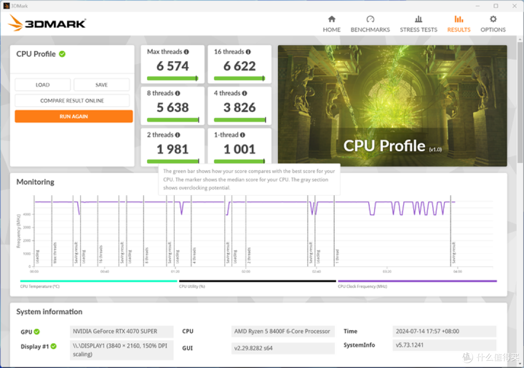Switch to the BENCHMARKS section
This screenshot has width=524, height=368.
tap(370, 30)
